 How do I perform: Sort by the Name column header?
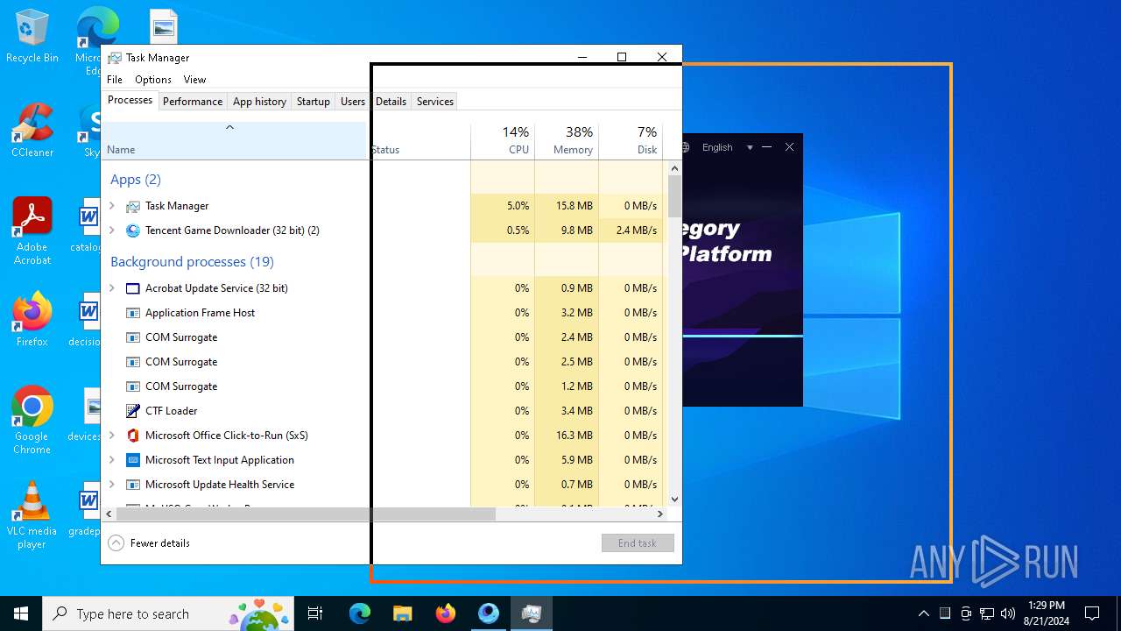235,141
